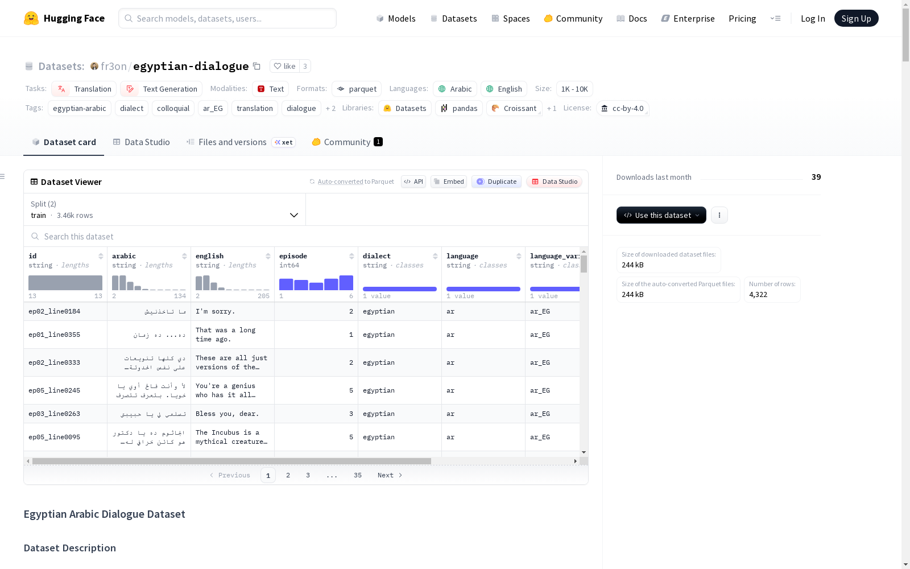The width and height of the screenshot is (910, 569).
Task: Like the dataset via heart button
Action: coord(284,66)
